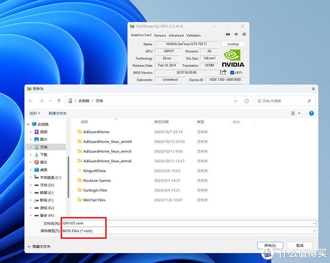Viewport: 330px width, 263px height.
Task: Select the AdGuardHome folder
Action: coord(96,132)
